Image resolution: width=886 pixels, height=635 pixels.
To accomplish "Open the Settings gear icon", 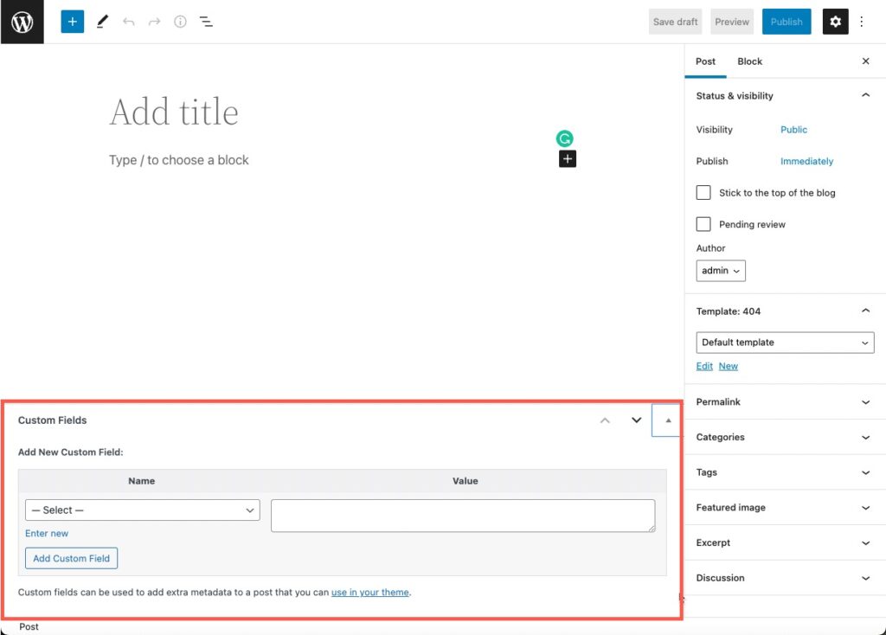I will point(835,21).
